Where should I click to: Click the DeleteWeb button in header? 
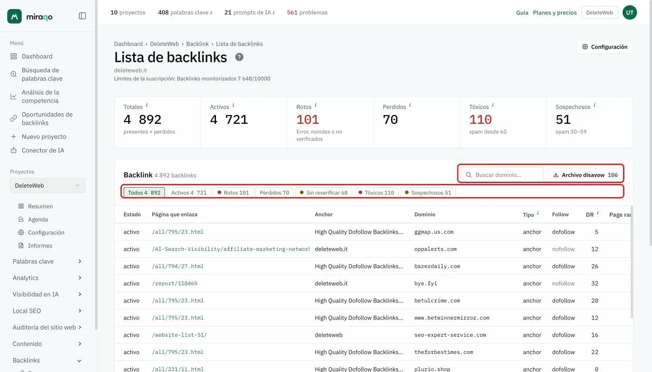[599, 13]
